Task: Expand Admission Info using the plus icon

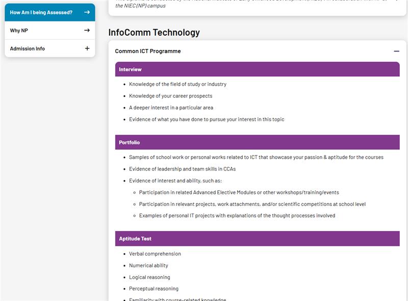Action: point(87,49)
